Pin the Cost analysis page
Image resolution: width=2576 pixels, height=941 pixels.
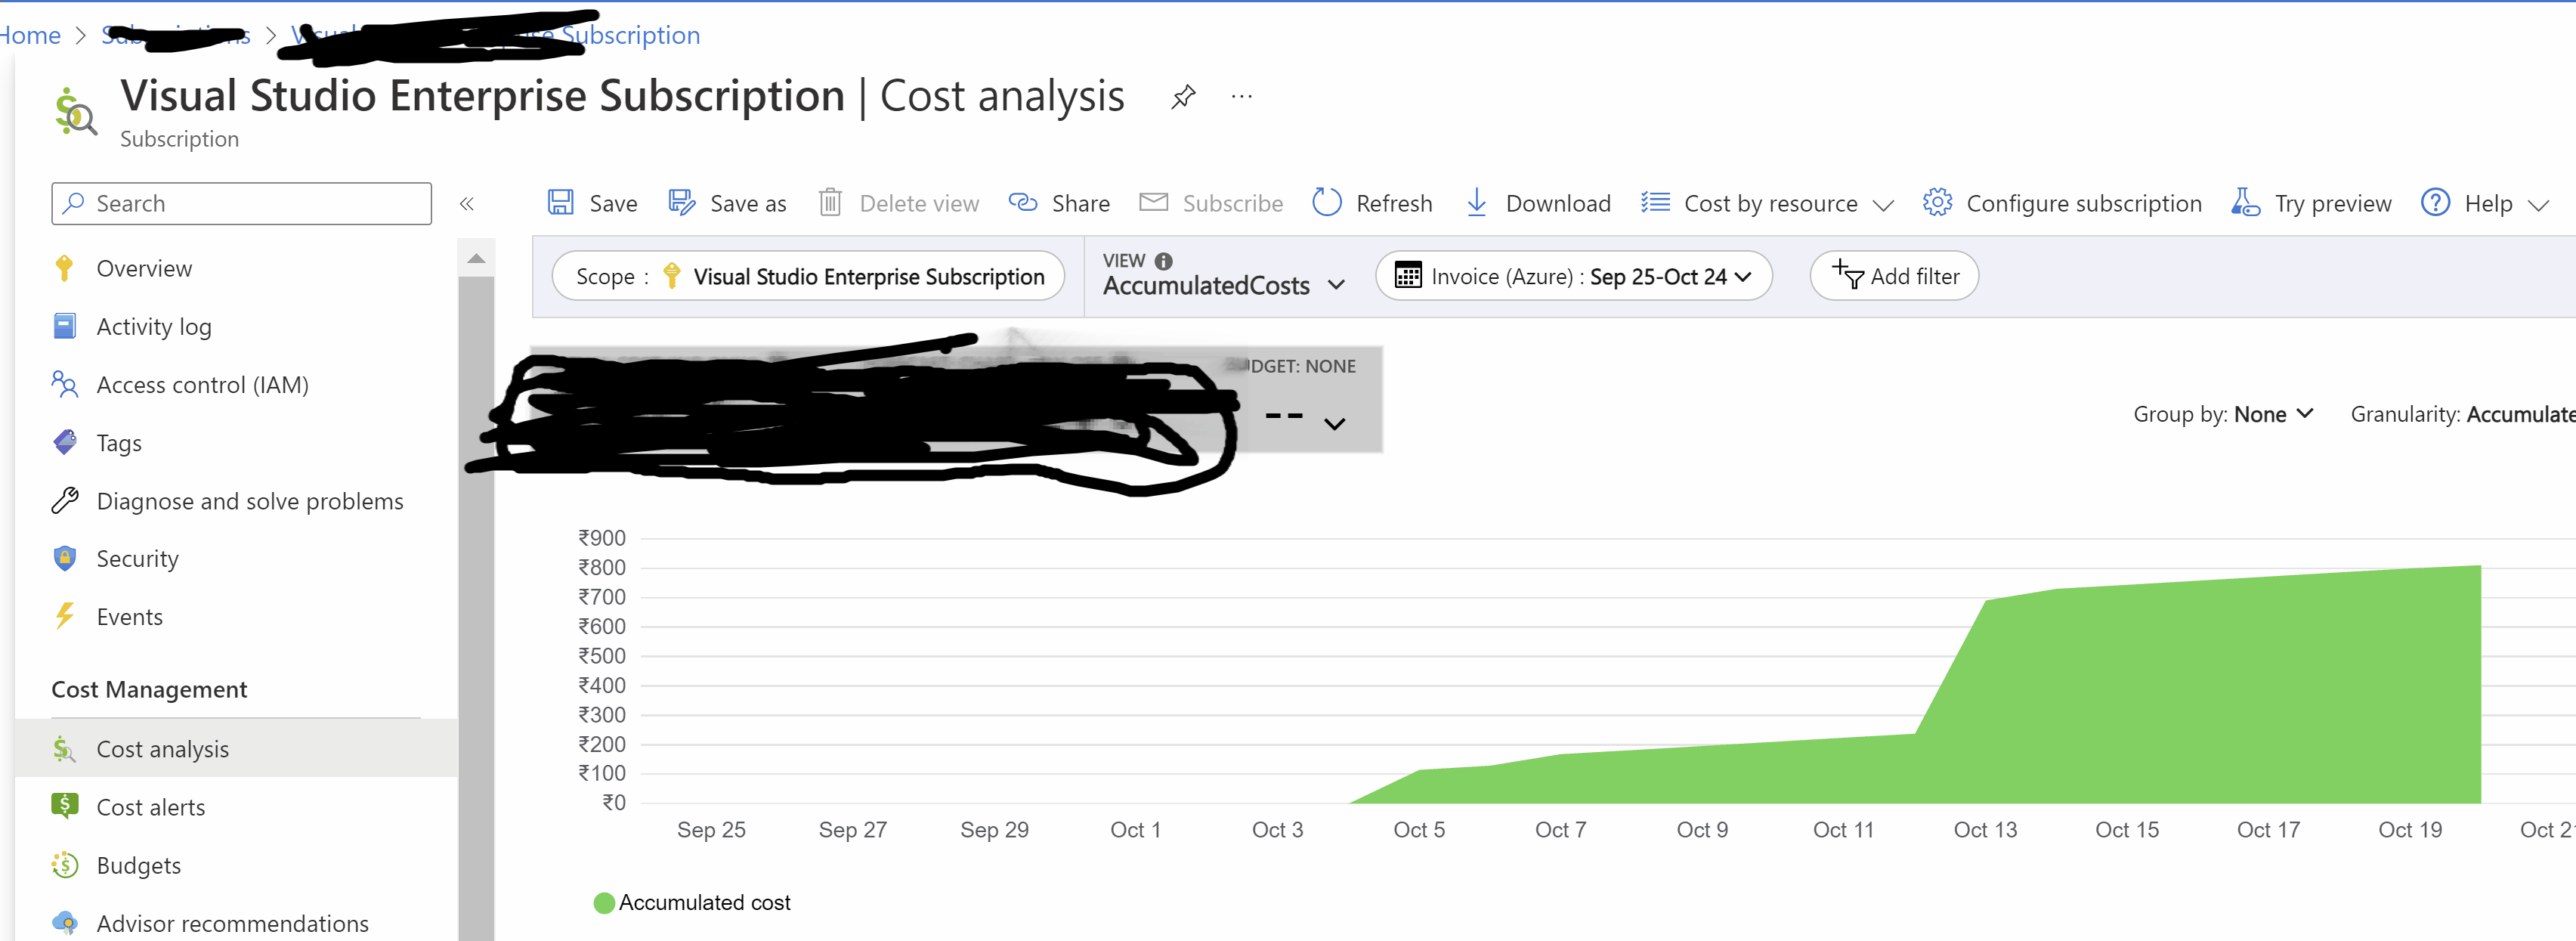[x=1183, y=97]
